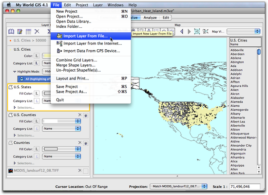The image size is (268, 195).
Task: Click the U.S. Counties polygon layer icon
Action: (11, 115)
